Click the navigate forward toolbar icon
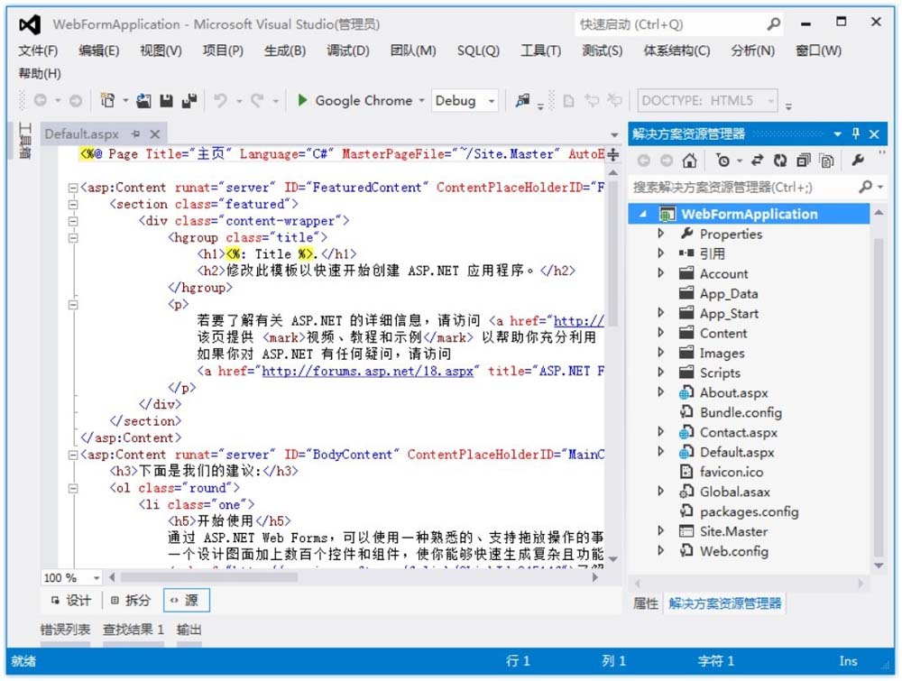 click(76, 101)
